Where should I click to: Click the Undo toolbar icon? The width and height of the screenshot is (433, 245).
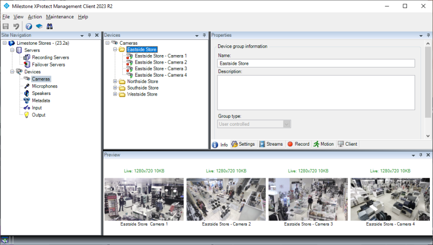[16, 26]
